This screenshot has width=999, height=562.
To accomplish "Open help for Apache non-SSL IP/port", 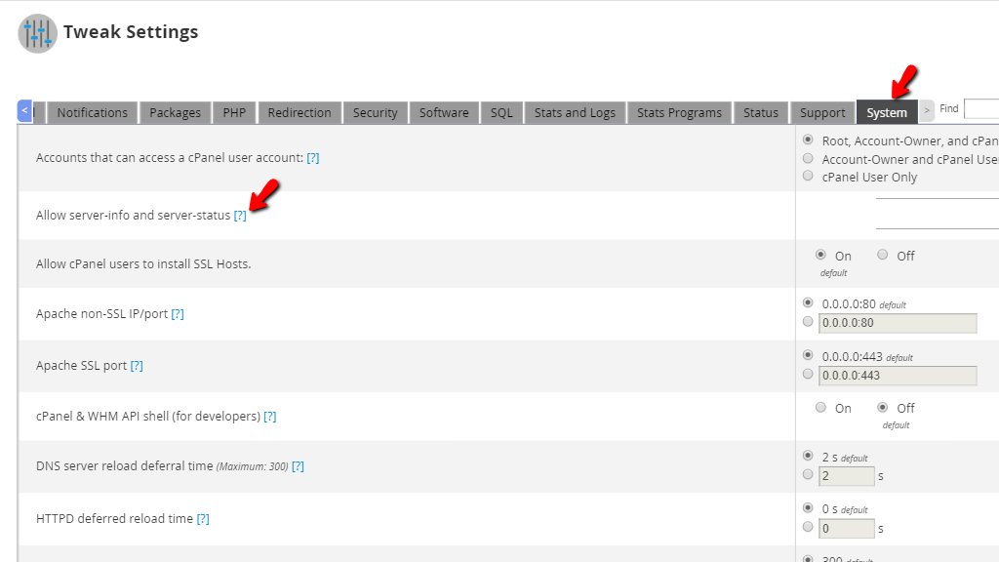I will pyautogui.click(x=178, y=314).
